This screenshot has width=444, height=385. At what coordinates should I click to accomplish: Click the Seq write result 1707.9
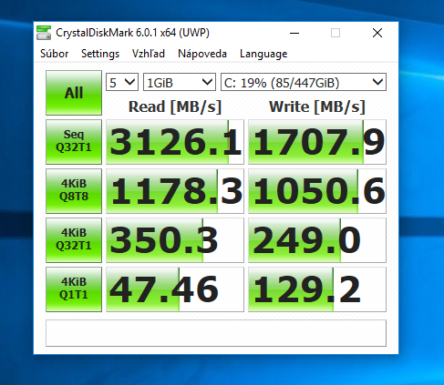click(317, 142)
